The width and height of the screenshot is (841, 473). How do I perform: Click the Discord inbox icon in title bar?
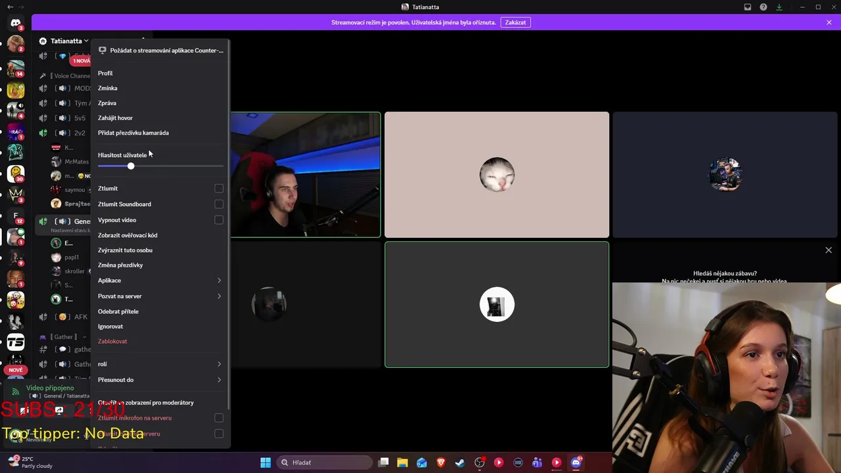pos(748,7)
